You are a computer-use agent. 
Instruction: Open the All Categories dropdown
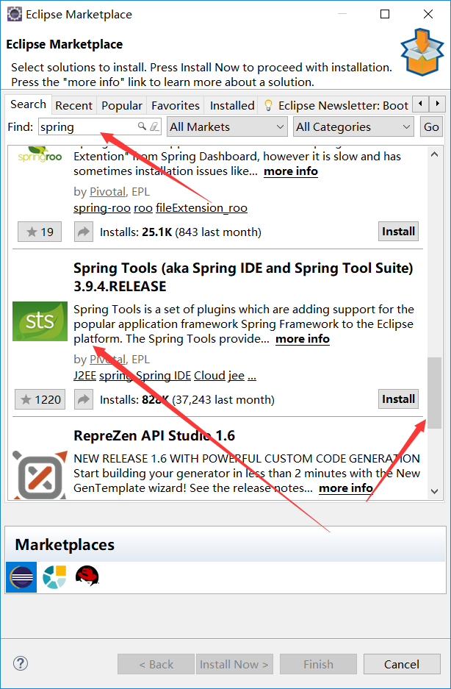pos(353,127)
